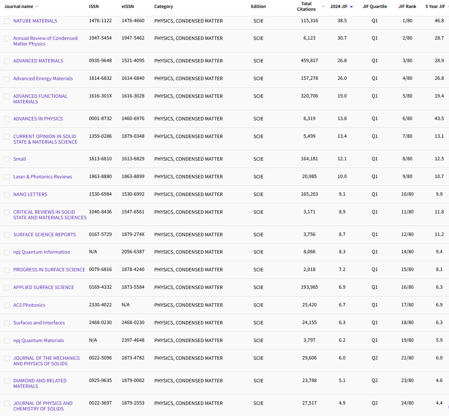Open the npj Quantum Information journal
The height and width of the screenshot is (416, 449).
[x=41, y=252]
